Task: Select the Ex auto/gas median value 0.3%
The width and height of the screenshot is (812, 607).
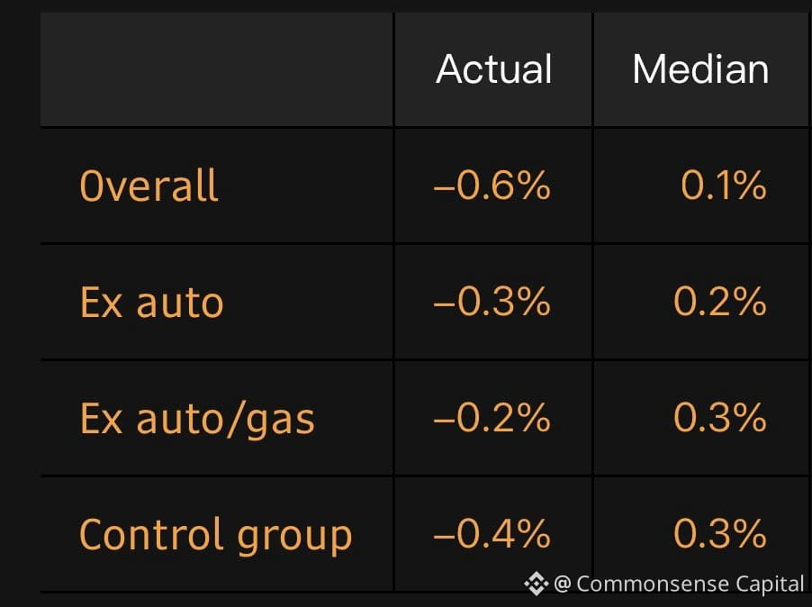Action: [720, 418]
